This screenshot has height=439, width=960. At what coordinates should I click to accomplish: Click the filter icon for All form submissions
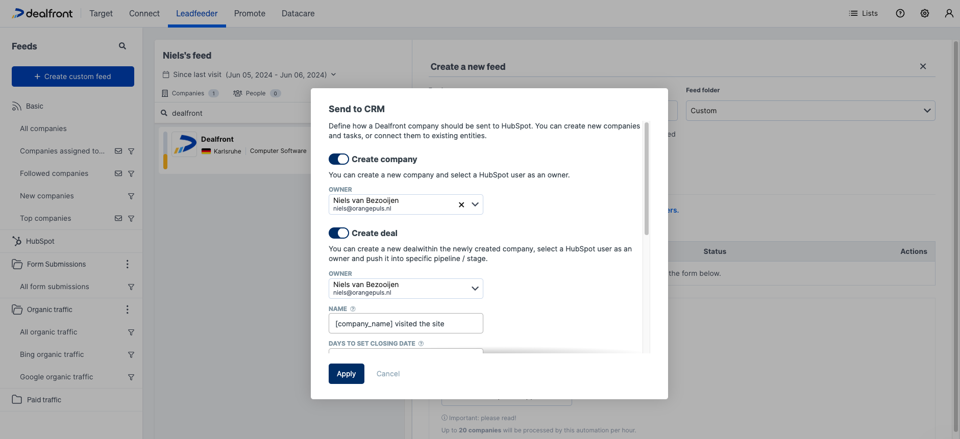131,287
